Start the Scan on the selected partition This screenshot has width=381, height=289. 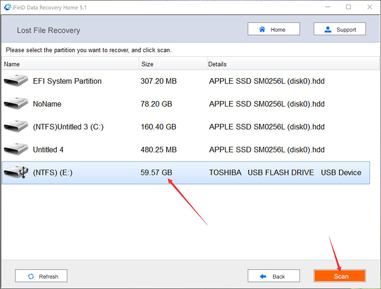point(339,276)
